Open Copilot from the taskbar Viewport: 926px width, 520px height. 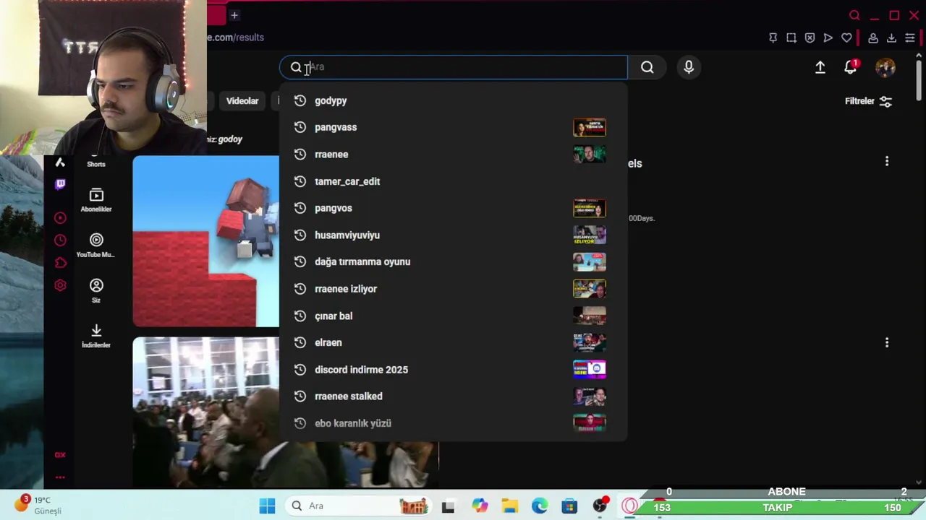(480, 506)
